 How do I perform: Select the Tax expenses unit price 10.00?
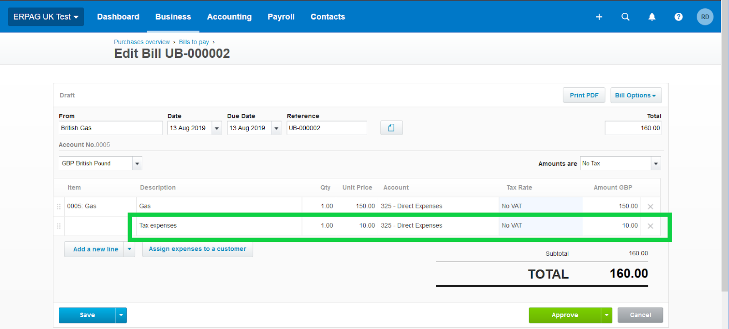click(x=357, y=226)
